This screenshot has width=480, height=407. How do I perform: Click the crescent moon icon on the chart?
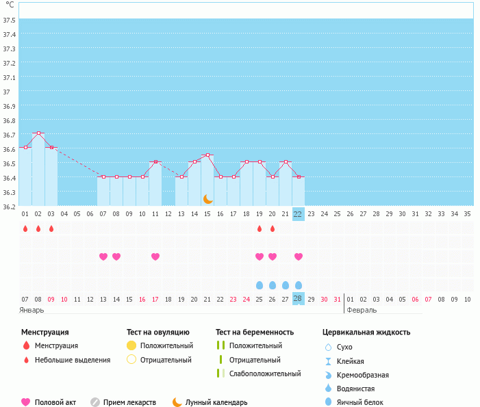208,198
